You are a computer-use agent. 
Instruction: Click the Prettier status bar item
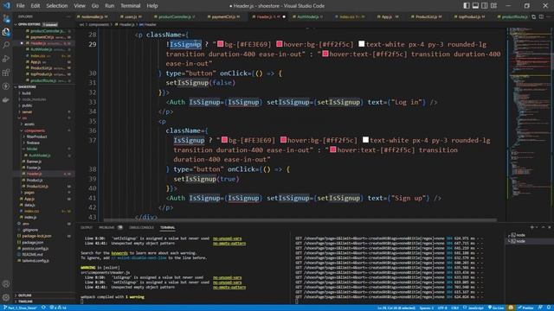[x=525, y=308]
